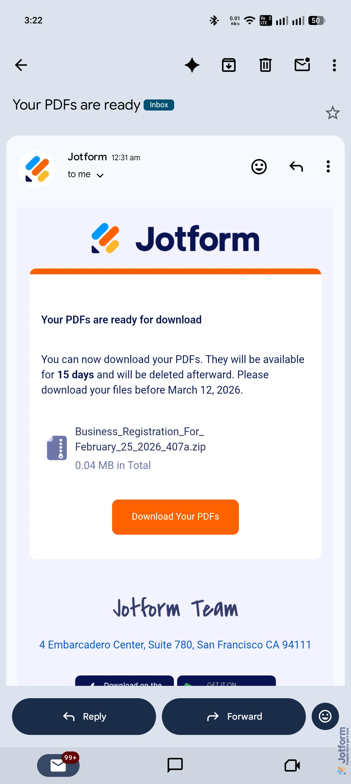
Task: Tap the emoji quick-reaction circle
Action: (325, 716)
